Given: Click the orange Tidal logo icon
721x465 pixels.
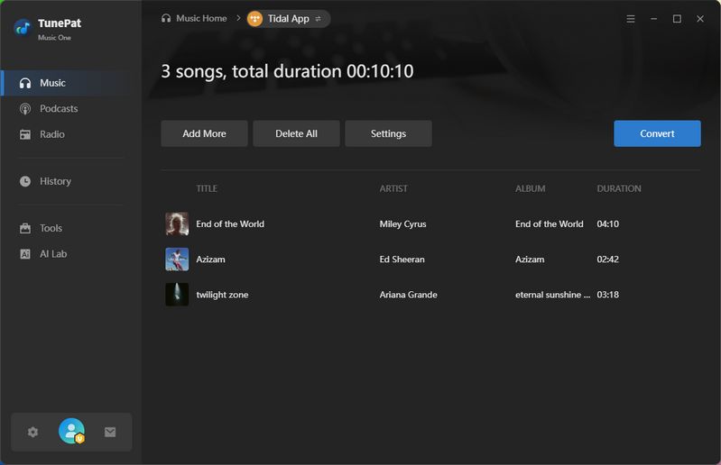Looking at the screenshot, I should click(254, 19).
